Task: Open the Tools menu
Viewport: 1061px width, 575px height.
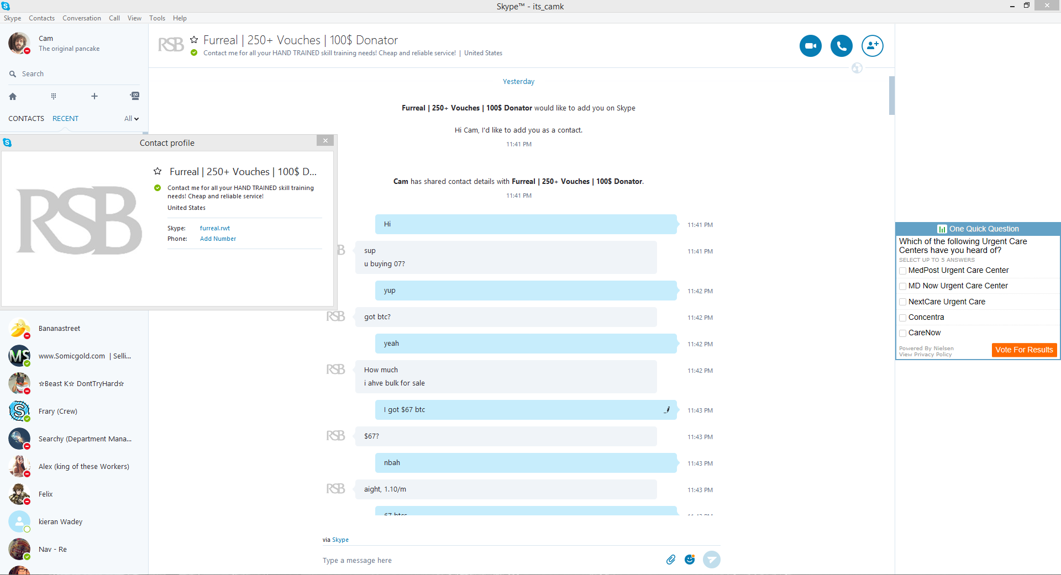Action: (157, 18)
